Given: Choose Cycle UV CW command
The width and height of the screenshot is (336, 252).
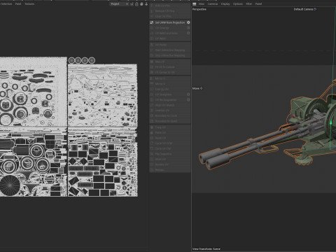Looking at the screenshot, I should coord(170,148).
